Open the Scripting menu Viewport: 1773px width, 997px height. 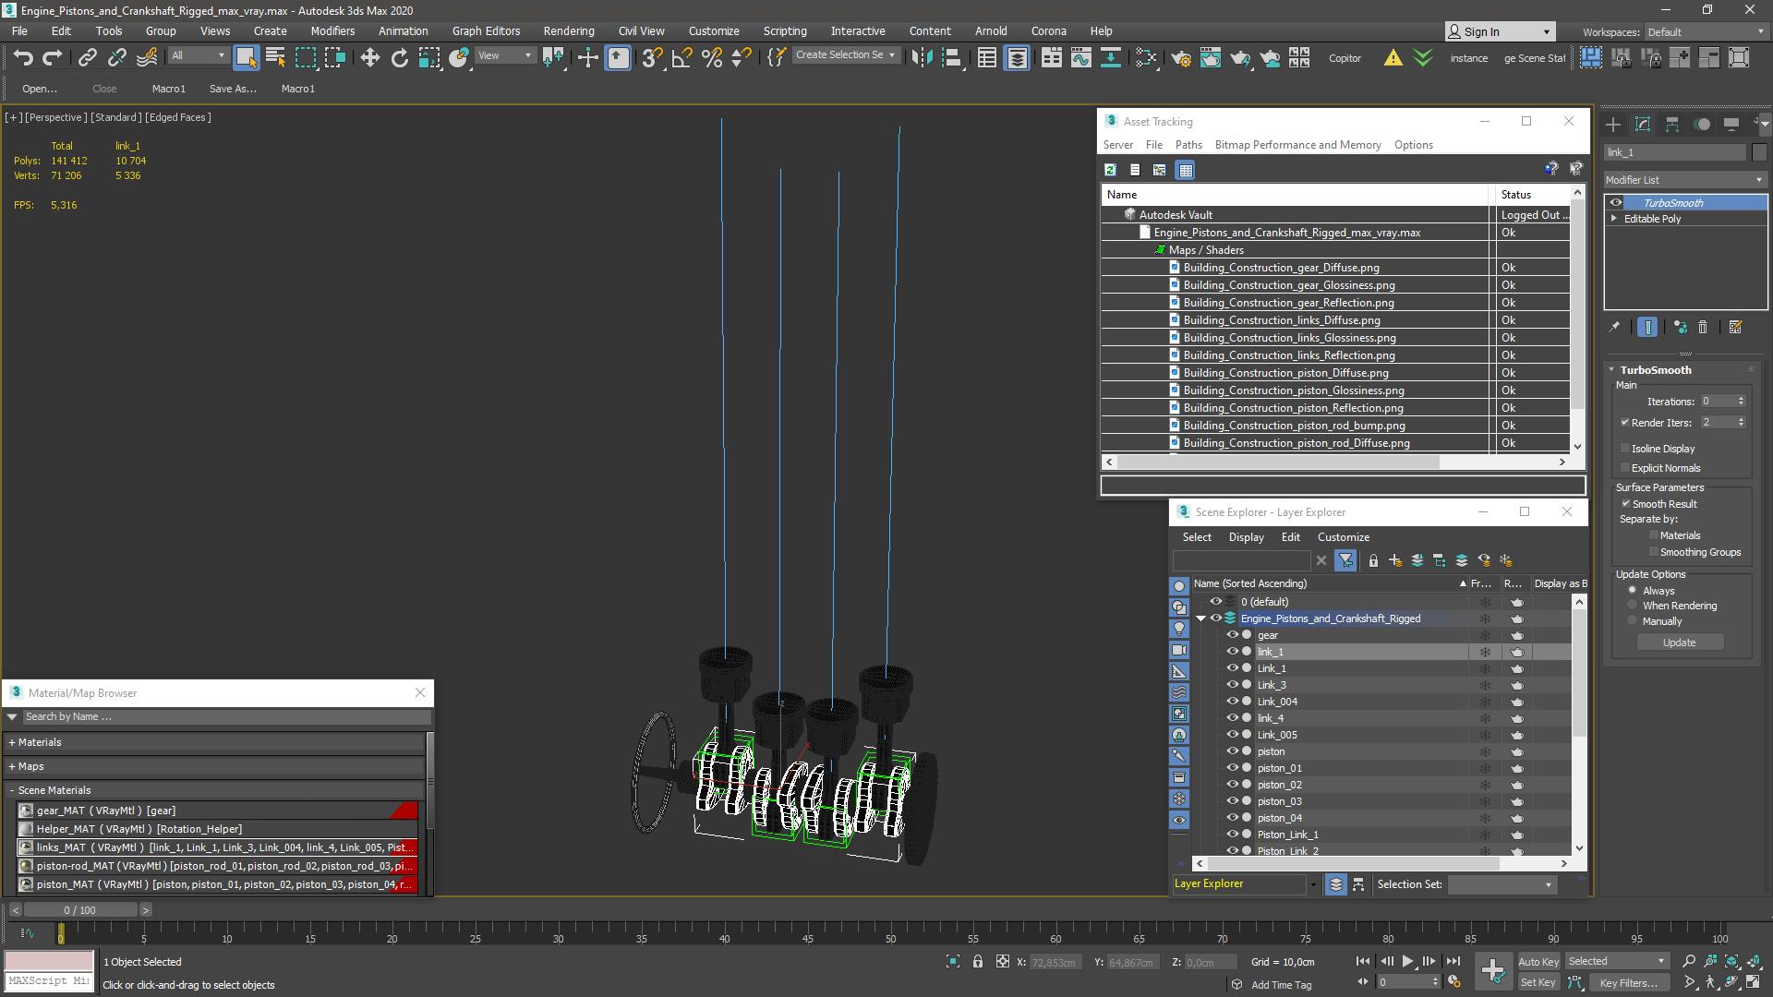pyautogui.click(x=785, y=30)
